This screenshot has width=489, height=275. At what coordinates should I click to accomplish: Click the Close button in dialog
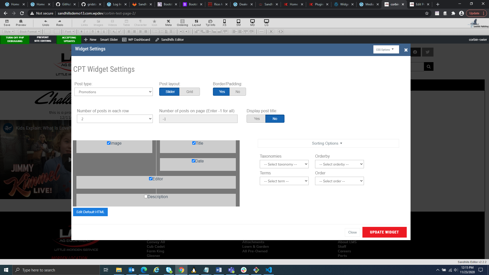tap(352, 232)
